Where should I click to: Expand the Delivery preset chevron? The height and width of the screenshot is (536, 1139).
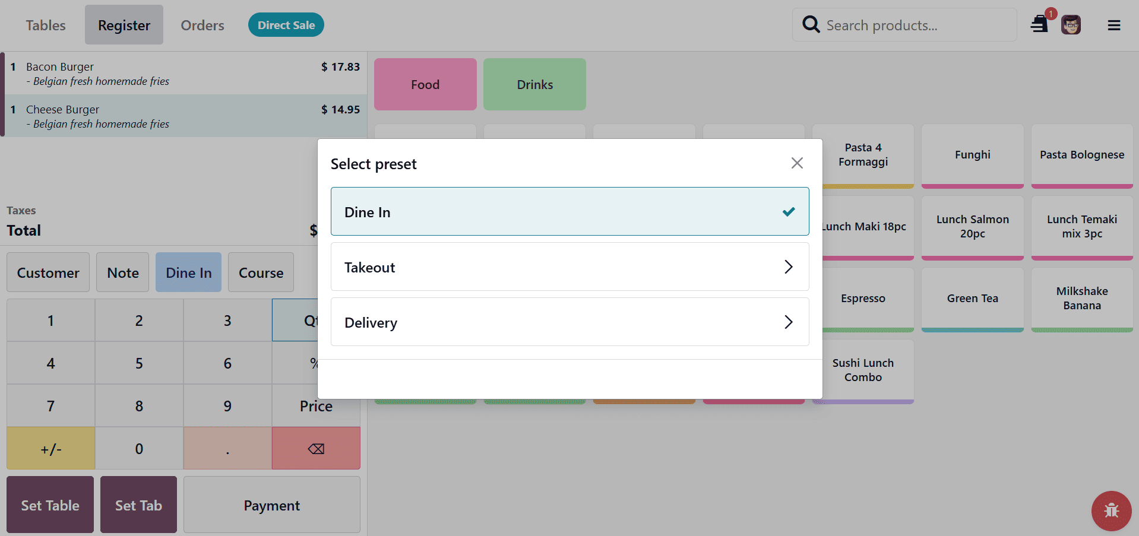[x=789, y=322]
